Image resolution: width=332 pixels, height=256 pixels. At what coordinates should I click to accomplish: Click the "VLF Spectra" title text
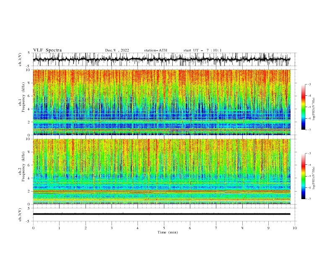pyautogui.click(x=47, y=50)
